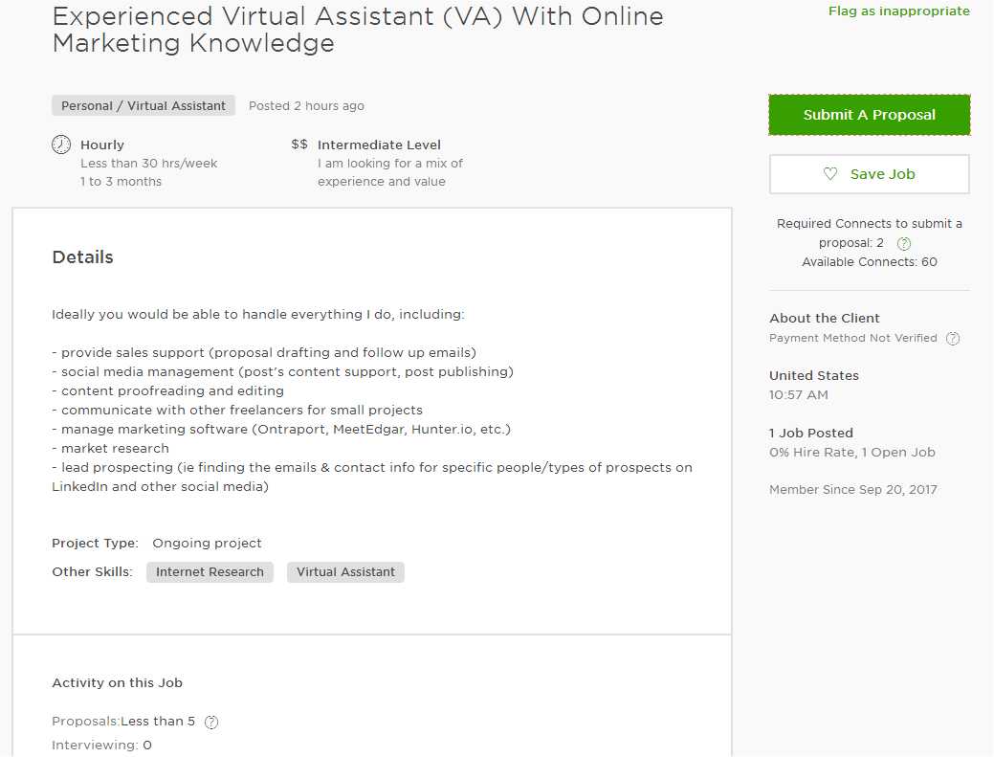
Task: Save this job with Save Job button
Action: tap(869, 174)
